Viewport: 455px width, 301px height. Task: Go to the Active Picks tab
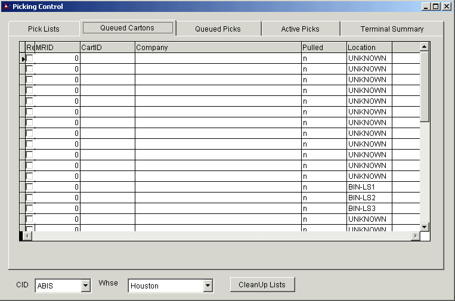[x=300, y=29]
